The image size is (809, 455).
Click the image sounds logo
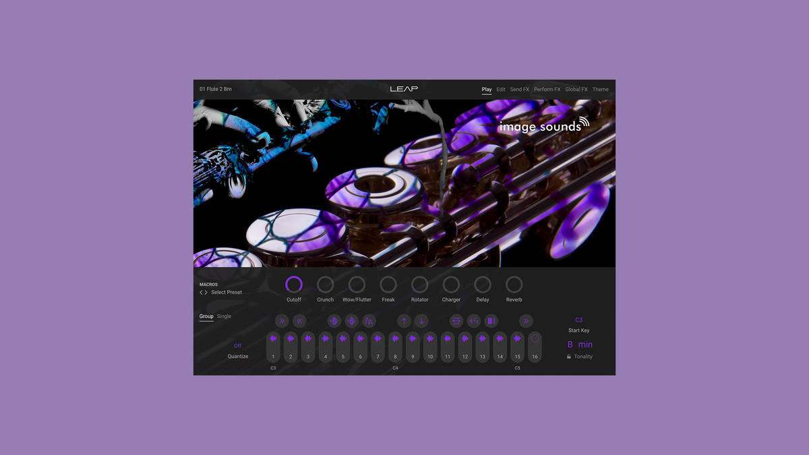pyautogui.click(x=544, y=125)
